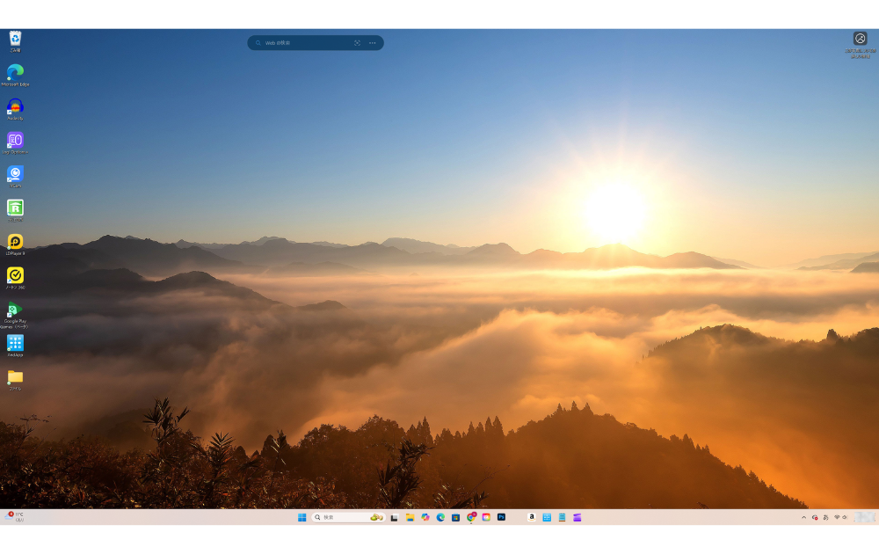Open the weather widget in the taskbar

[16, 517]
